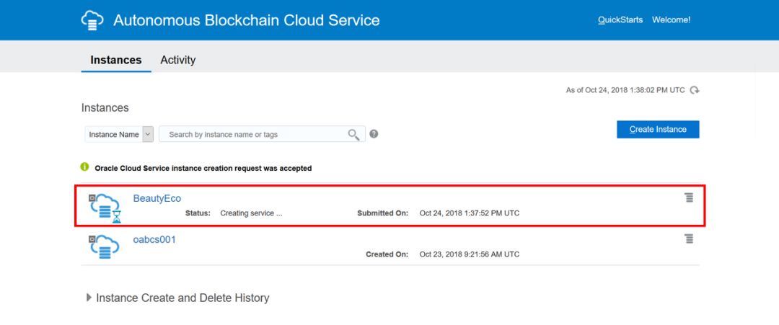Open the Instance Name filter dropdown
Image resolution: width=779 pixels, height=325 pixels.
(x=148, y=134)
